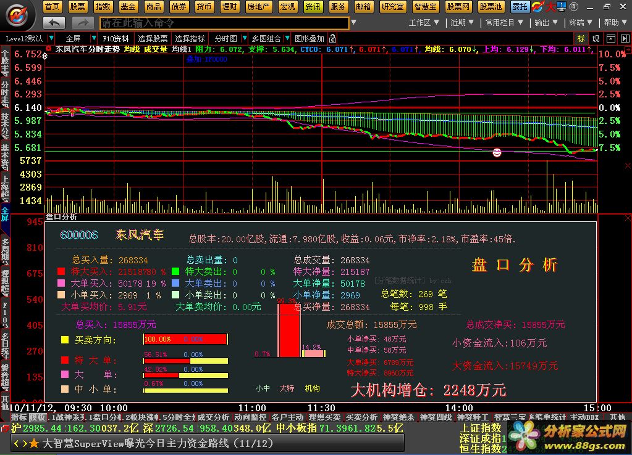Click the yellow 买卖方向 legend swatch

[x=65, y=340]
